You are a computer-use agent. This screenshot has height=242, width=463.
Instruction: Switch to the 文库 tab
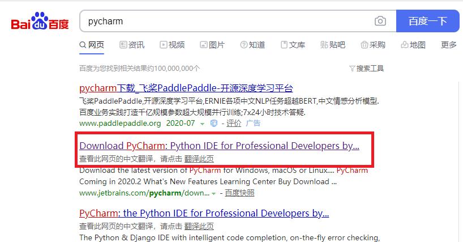pyautogui.click(x=293, y=45)
